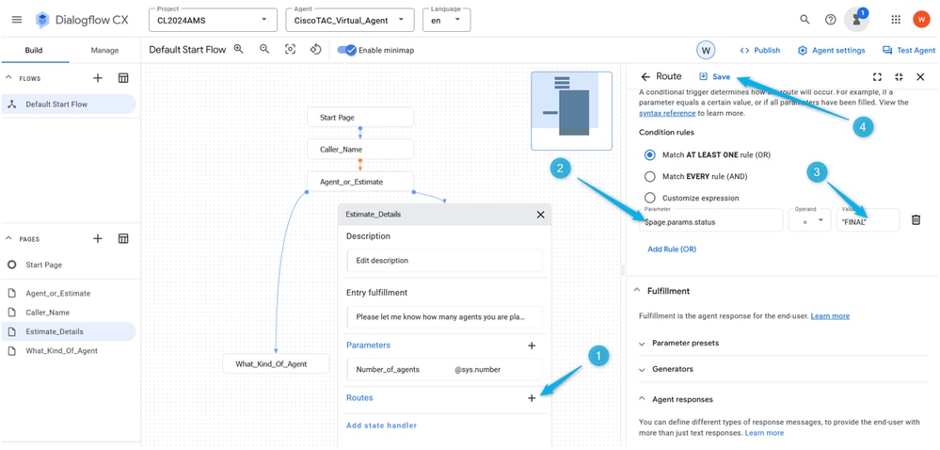Viewport: 940px width, 450px height.
Task: Open the Project dropdown CL2024AMS
Action: (213, 20)
